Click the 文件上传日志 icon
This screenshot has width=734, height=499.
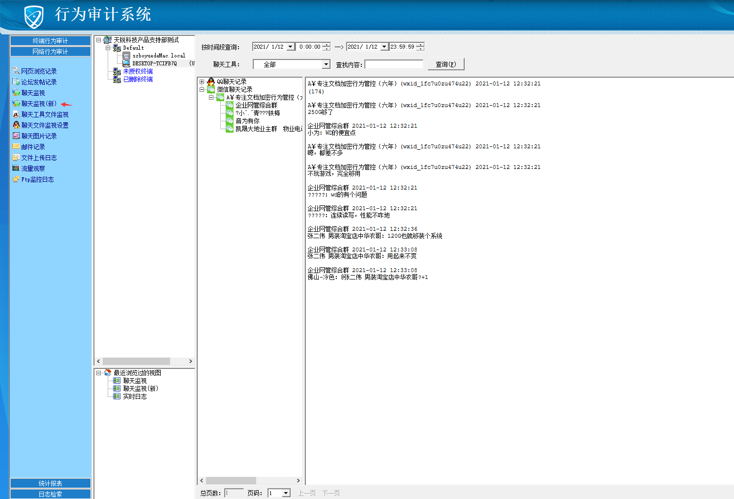point(16,158)
